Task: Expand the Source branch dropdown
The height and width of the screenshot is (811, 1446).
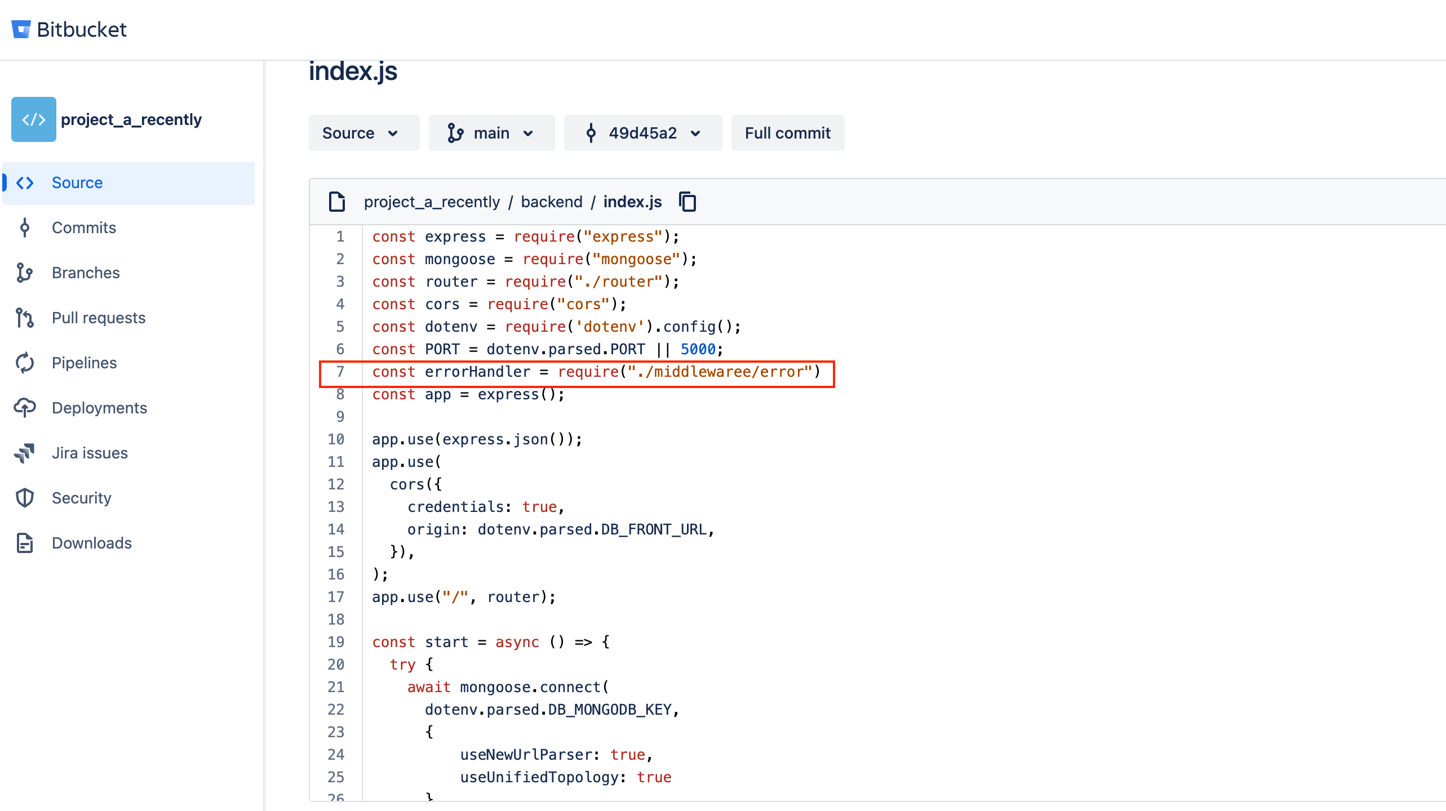Action: click(x=361, y=133)
